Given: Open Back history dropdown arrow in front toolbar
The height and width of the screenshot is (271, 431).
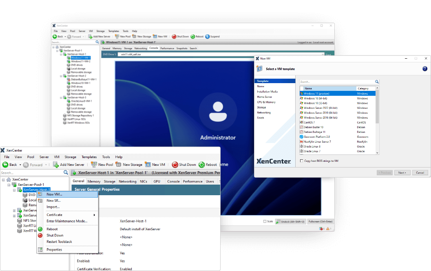Looking at the screenshot, I should [x=20, y=165].
